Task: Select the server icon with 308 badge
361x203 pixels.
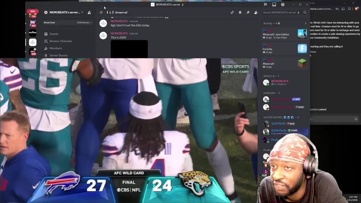Action: point(33,52)
